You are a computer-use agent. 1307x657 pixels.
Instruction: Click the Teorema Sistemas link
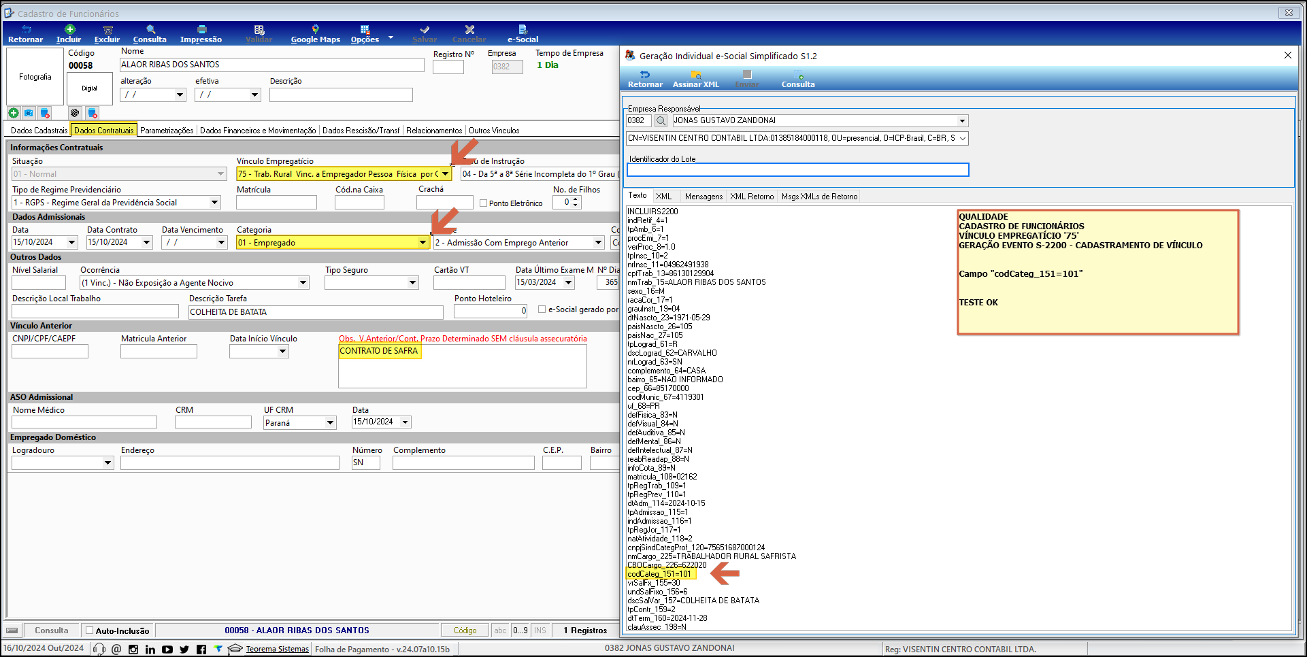(278, 649)
